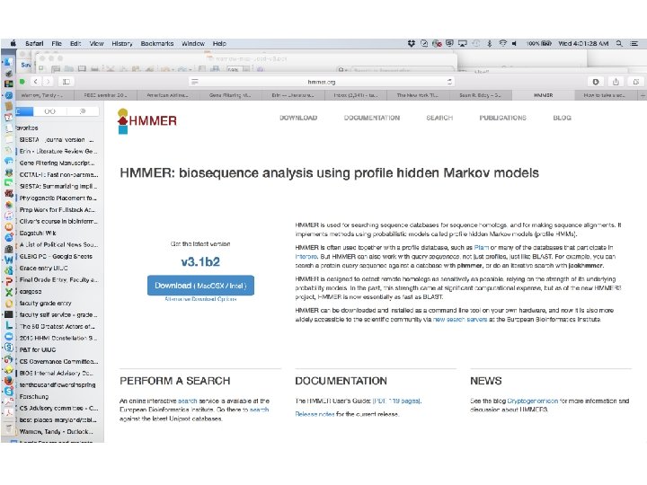Screen dimensions: 647x485
Task: Open Microsoft Excel 'X' icon in Dock
Action: pyautogui.click(x=8, y=292)
